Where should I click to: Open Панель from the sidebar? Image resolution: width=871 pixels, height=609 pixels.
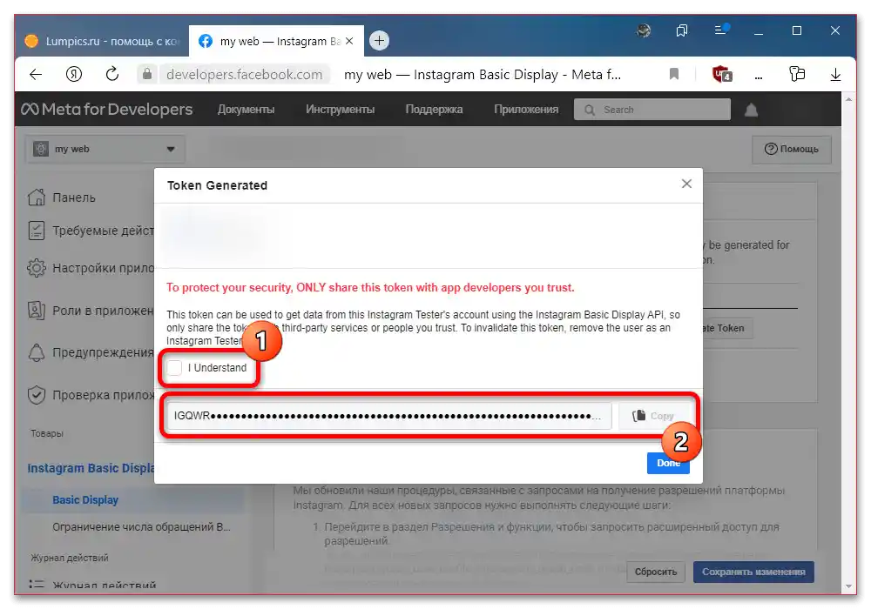tap(61, 197)
